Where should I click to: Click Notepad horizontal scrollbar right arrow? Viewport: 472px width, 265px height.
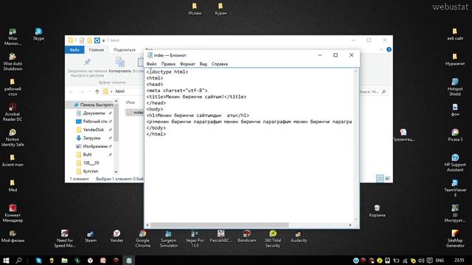[350, 225]
